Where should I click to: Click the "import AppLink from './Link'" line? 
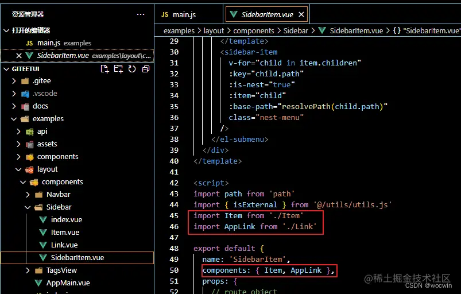click(255, 227)
